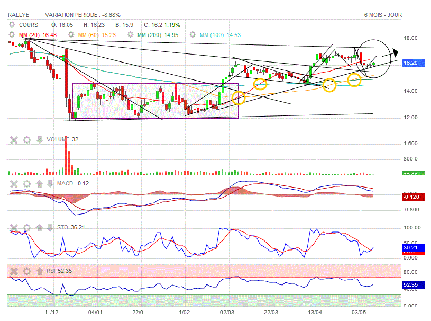Click the blue 52.35 RSI value tag
The height and width of the screenshot is (321, 431).
413,284
